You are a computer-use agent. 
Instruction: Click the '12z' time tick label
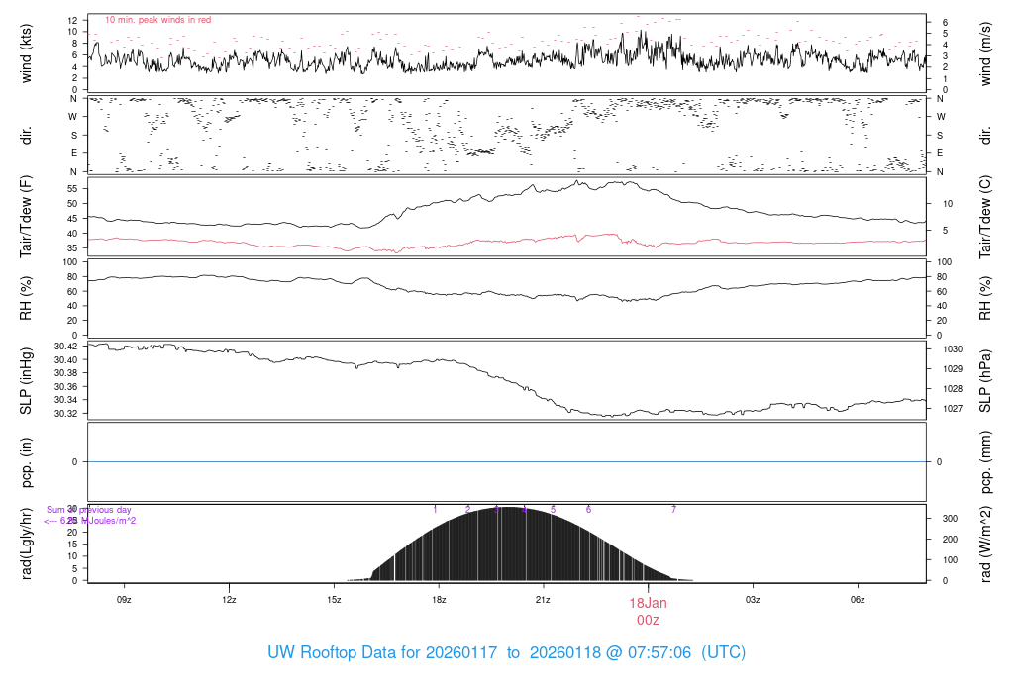[229, 600]
